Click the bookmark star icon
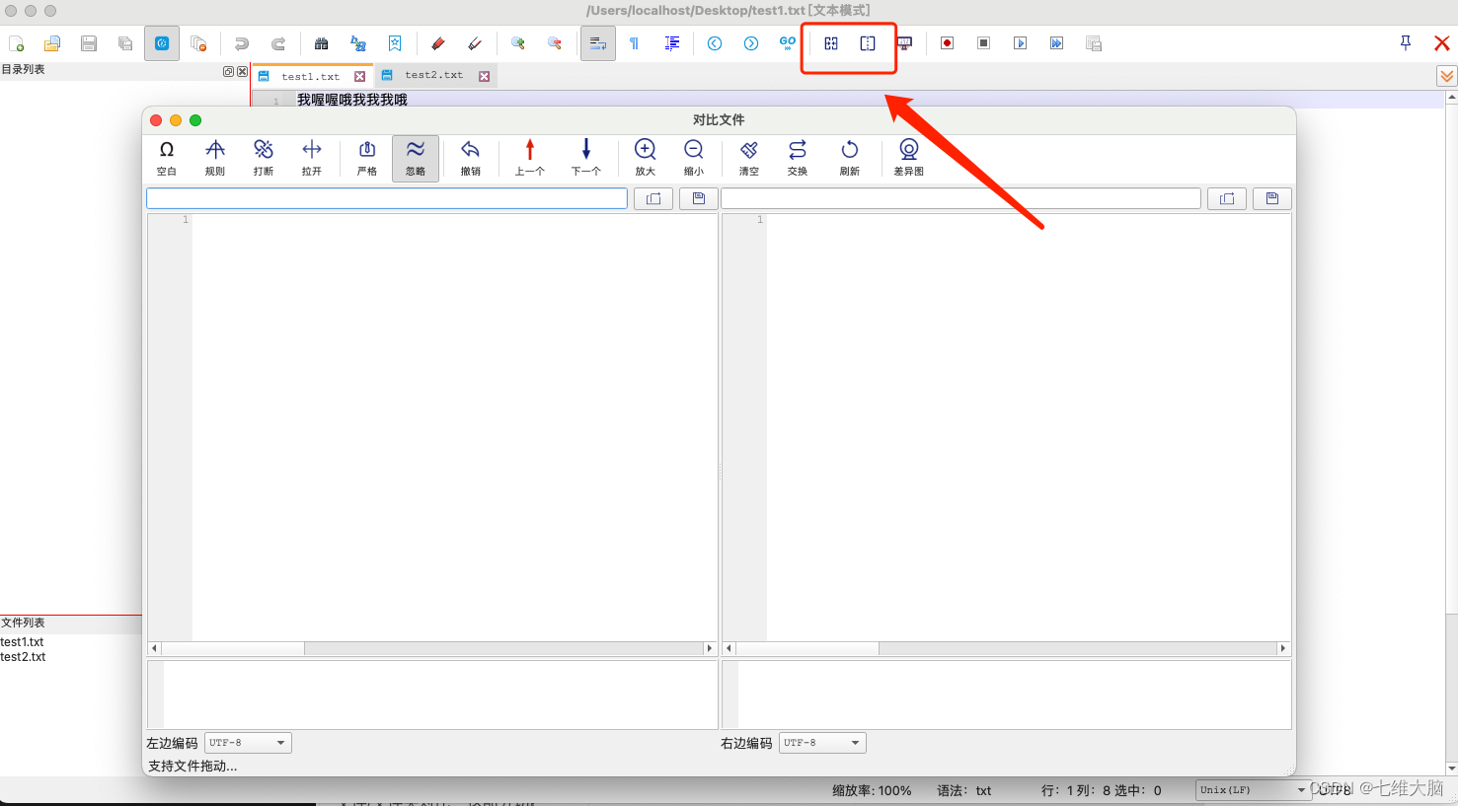The width and height of the screenshot is (1458, 806). pos(395,43)
